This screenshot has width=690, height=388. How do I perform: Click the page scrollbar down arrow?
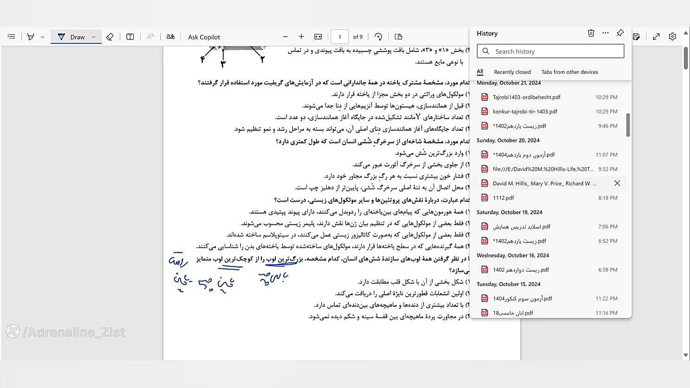[686, 355]
